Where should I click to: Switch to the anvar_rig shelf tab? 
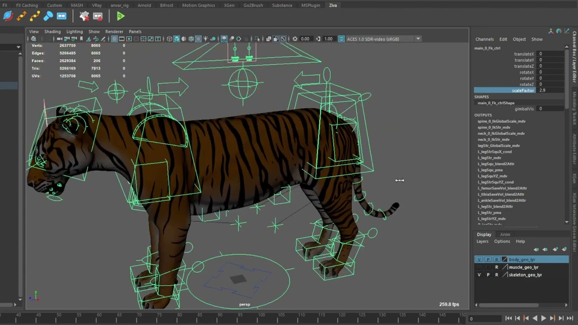(x=120, y=5)
